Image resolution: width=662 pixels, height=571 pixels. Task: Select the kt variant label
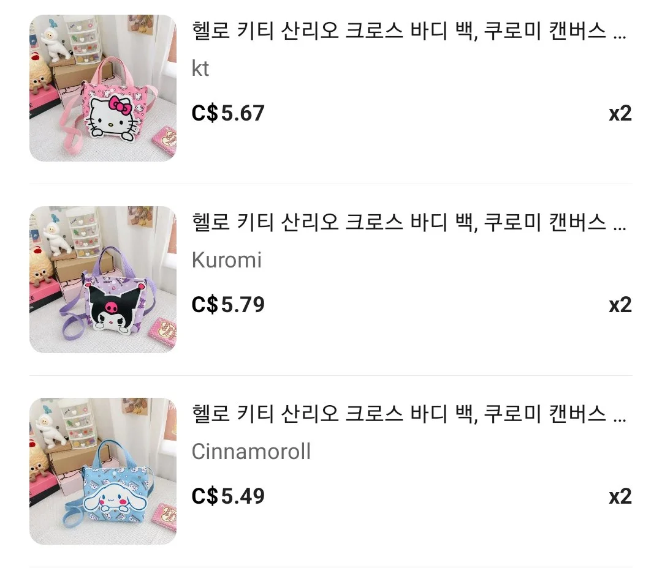pyautogui.click(x=200, y=69)
